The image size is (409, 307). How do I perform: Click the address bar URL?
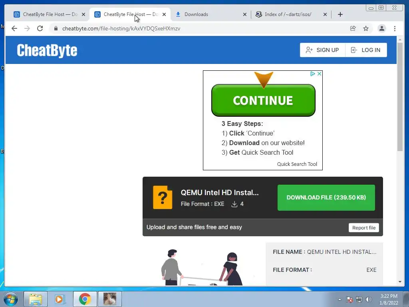[x=121, y=28]
